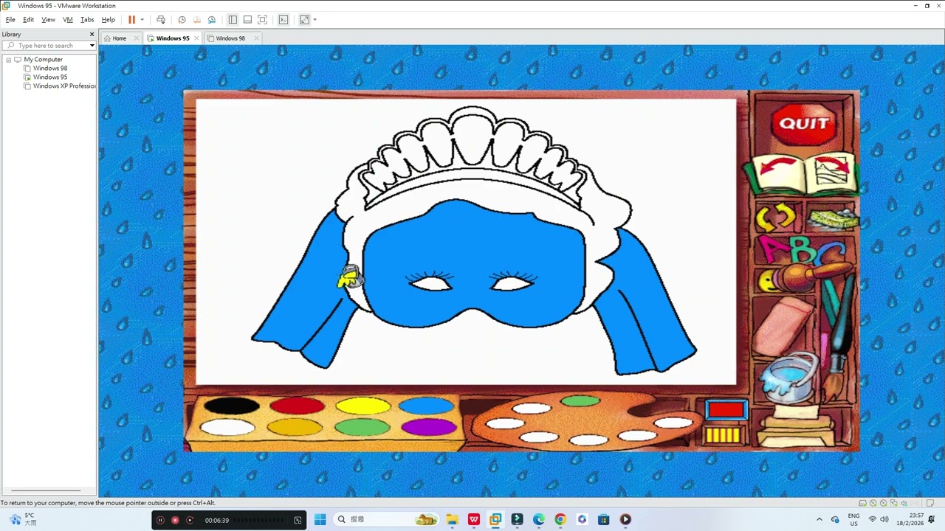945x531 pixels.
Task: Click the red QUIT stop sign
Action: [x=803, y=123]
